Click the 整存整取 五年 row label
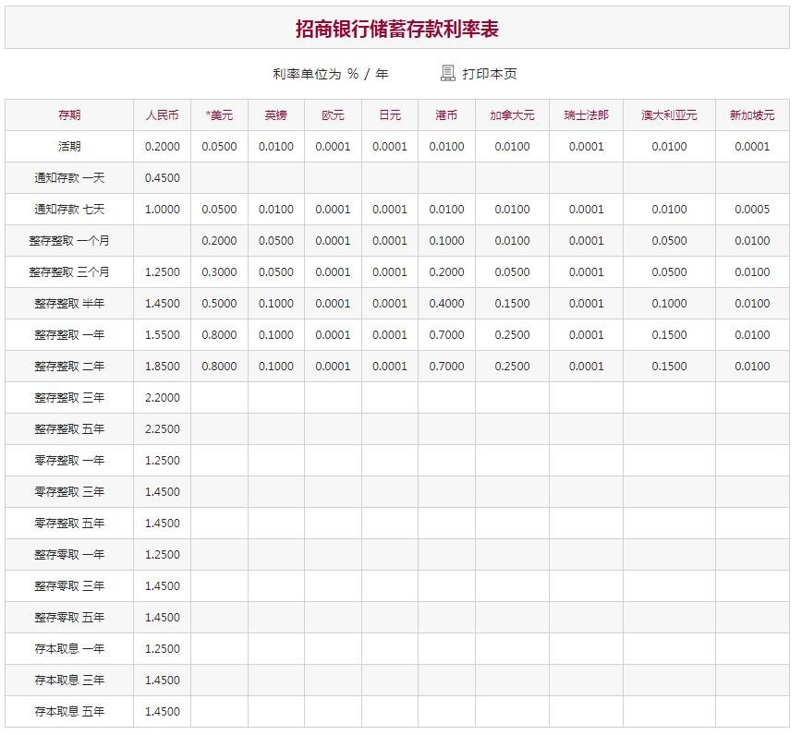 (x=69, y=429)
